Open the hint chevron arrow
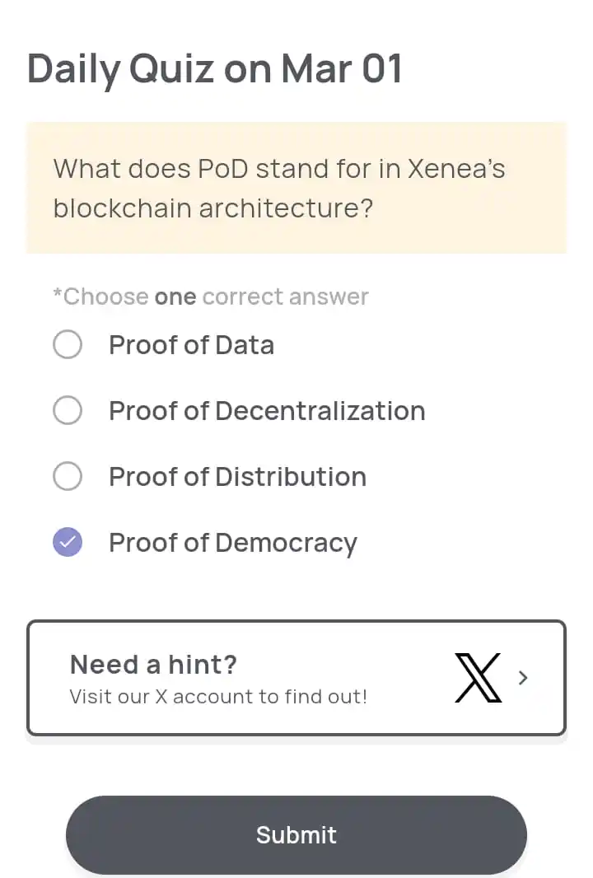 click(x=523, y=678)
